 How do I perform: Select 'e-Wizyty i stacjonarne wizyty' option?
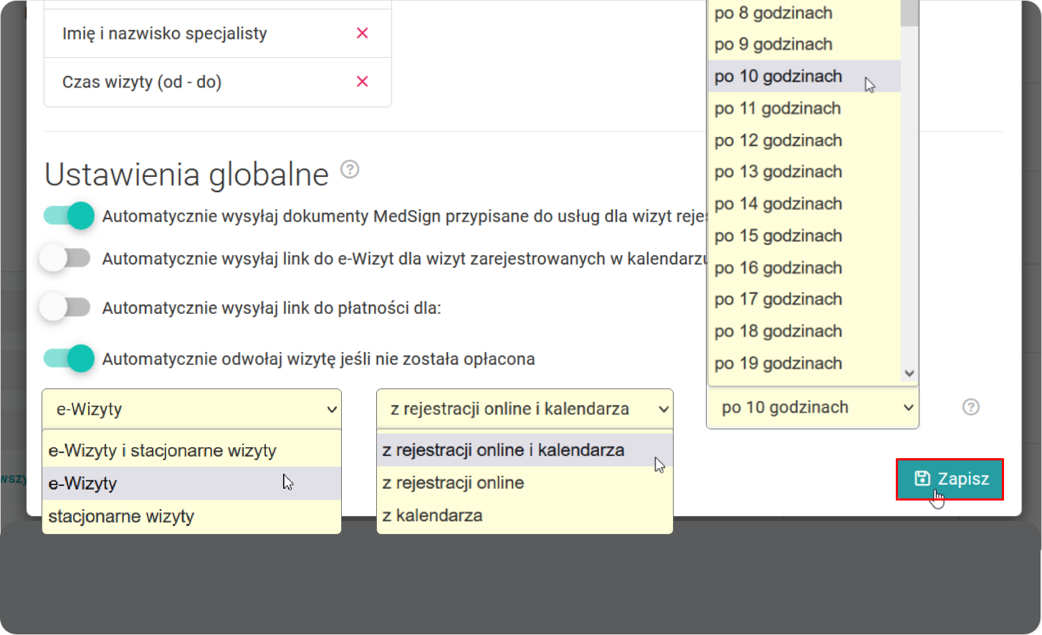tap(192, 451)
